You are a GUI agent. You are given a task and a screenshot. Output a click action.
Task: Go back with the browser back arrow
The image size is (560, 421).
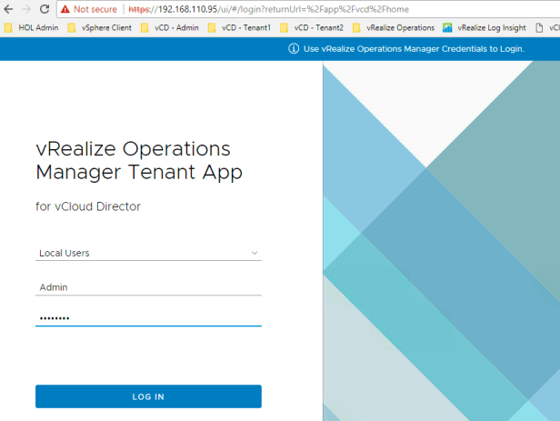click(8, 9)
